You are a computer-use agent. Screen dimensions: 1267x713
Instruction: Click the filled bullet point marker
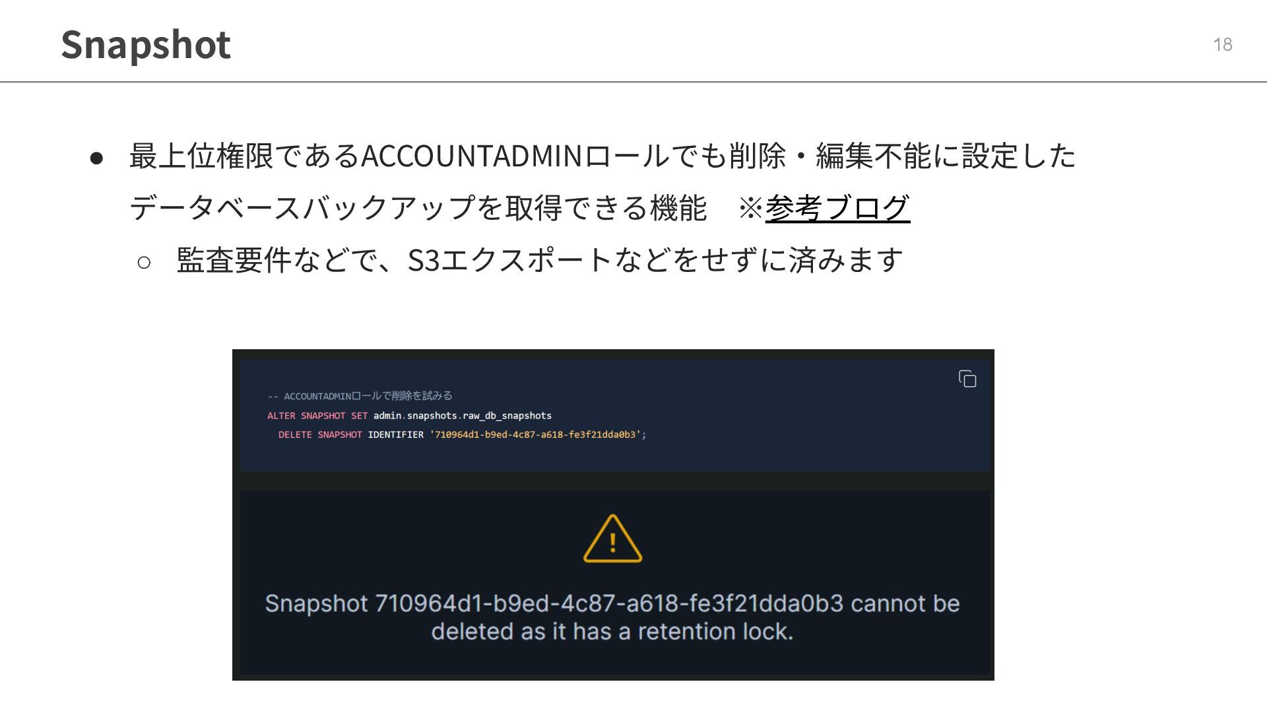96,158
